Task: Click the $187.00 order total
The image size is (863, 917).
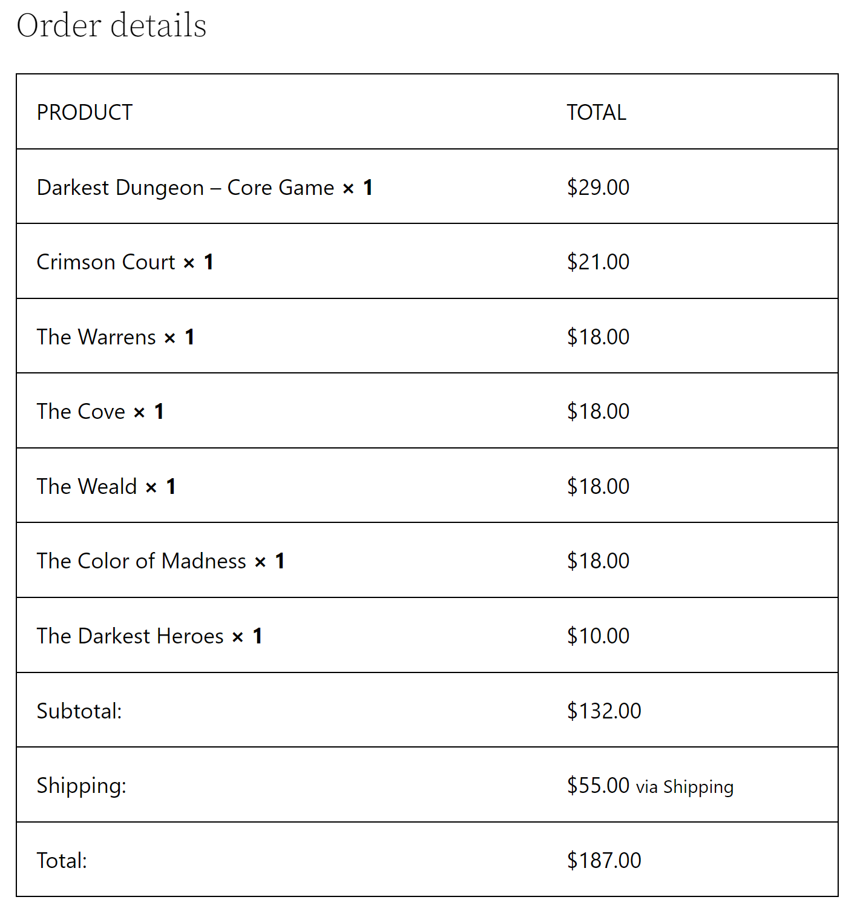Action: (x=604, y=861)
